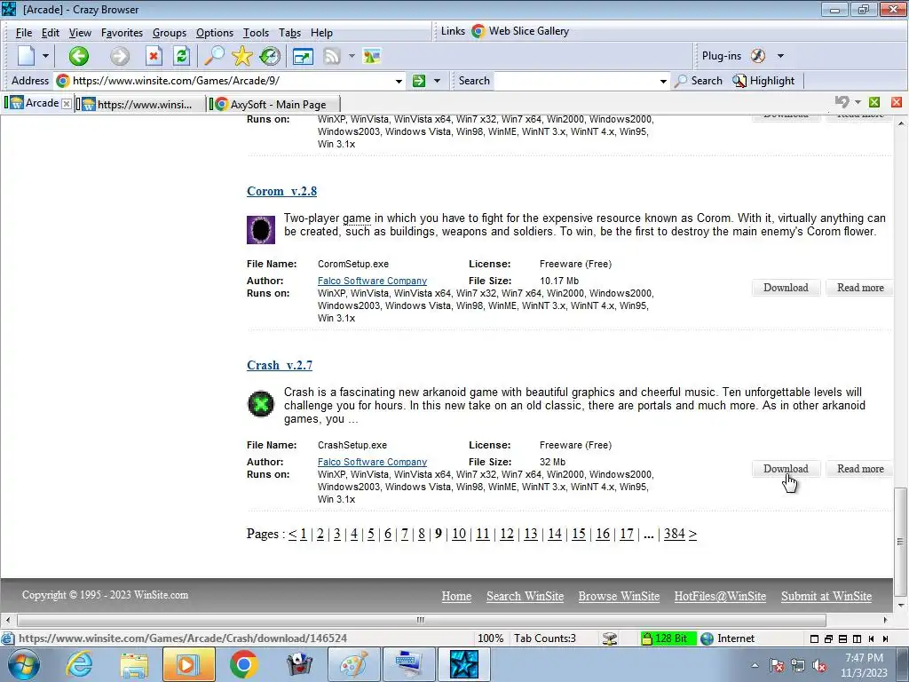909x682 pixels.
Task: Stop page loading with red X icon
Action: coord(153,56)
